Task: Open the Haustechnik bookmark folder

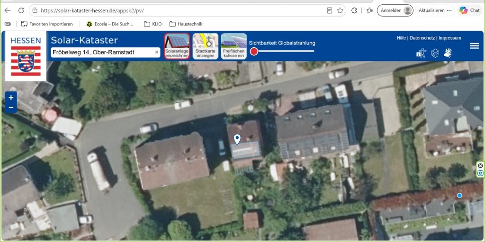Action: coord(186,24)
